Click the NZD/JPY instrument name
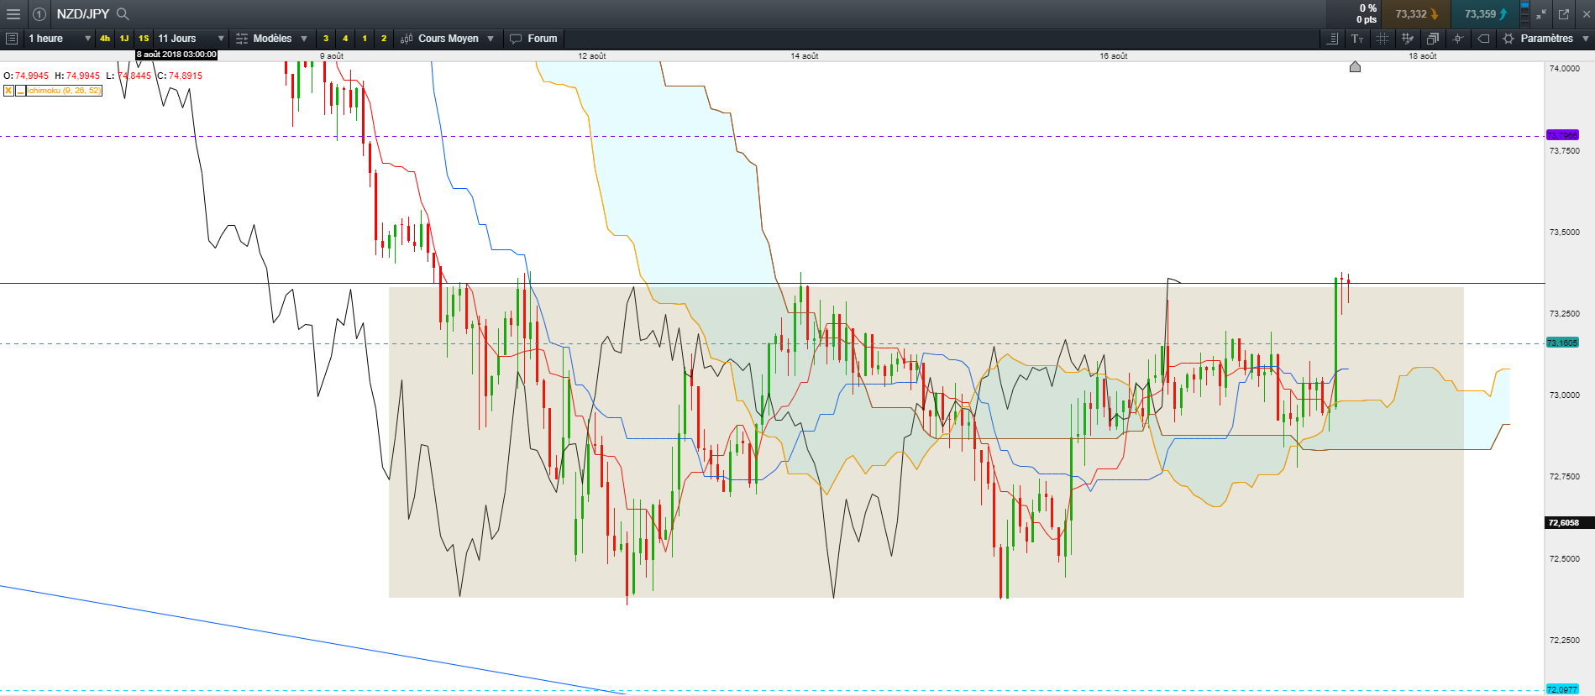Image resolution: width=1595 pixels, height=696 pixels. pyautogui.click(x=83, y=14)
